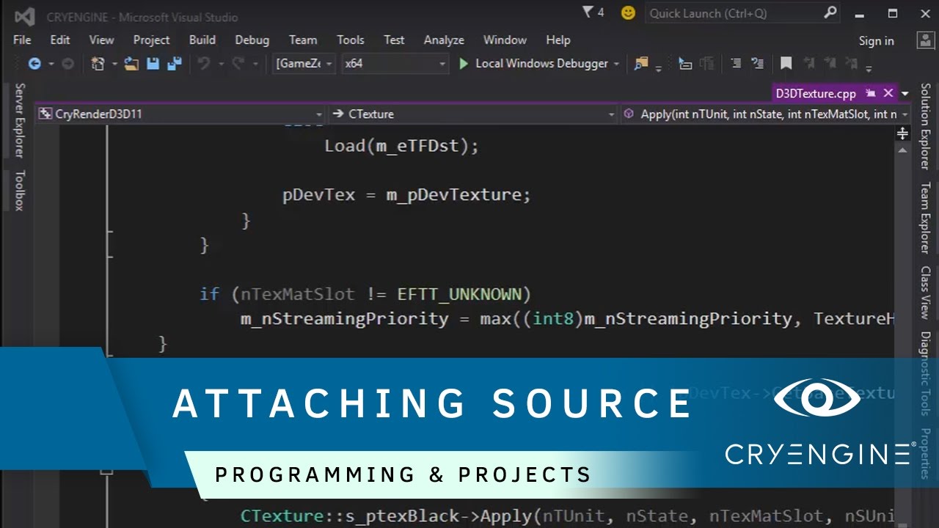Click the Sign in link
Image resolution: width=939 pixels, height=528 pixels.
(x=876, y=41)
